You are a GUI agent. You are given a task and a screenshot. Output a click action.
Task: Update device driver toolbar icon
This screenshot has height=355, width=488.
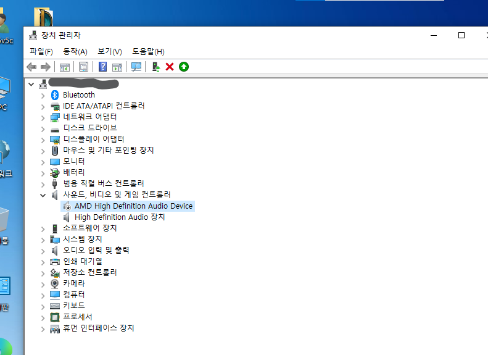pyautogui.click(x=156, y=67)
